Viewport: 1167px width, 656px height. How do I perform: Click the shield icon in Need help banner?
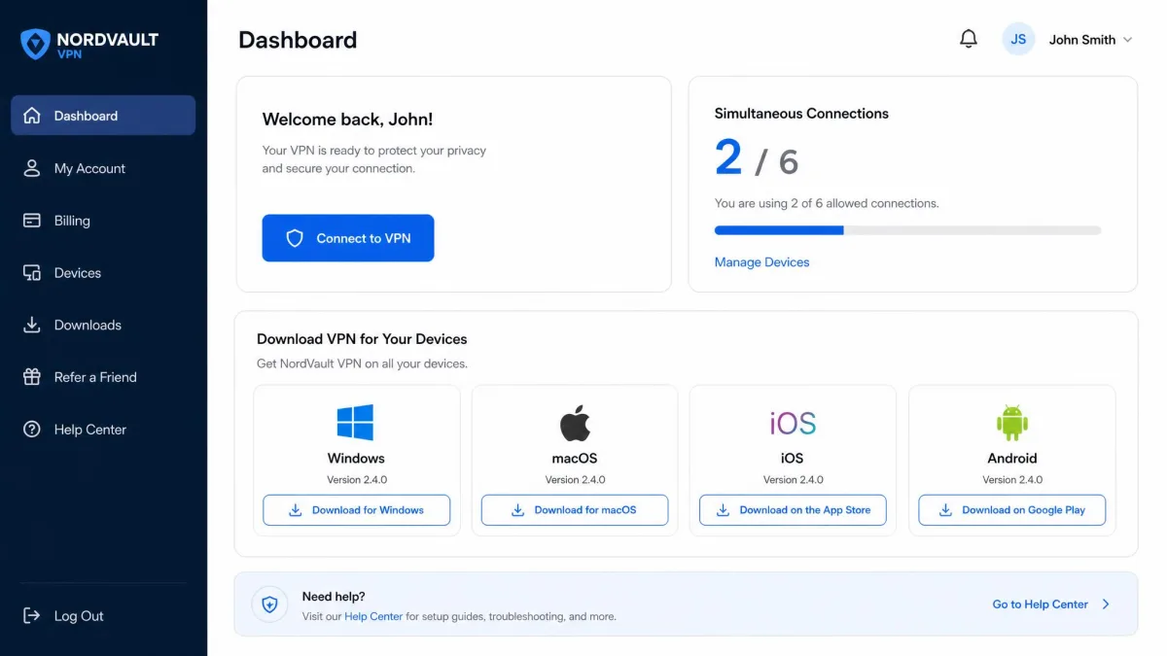click(269, 604)
